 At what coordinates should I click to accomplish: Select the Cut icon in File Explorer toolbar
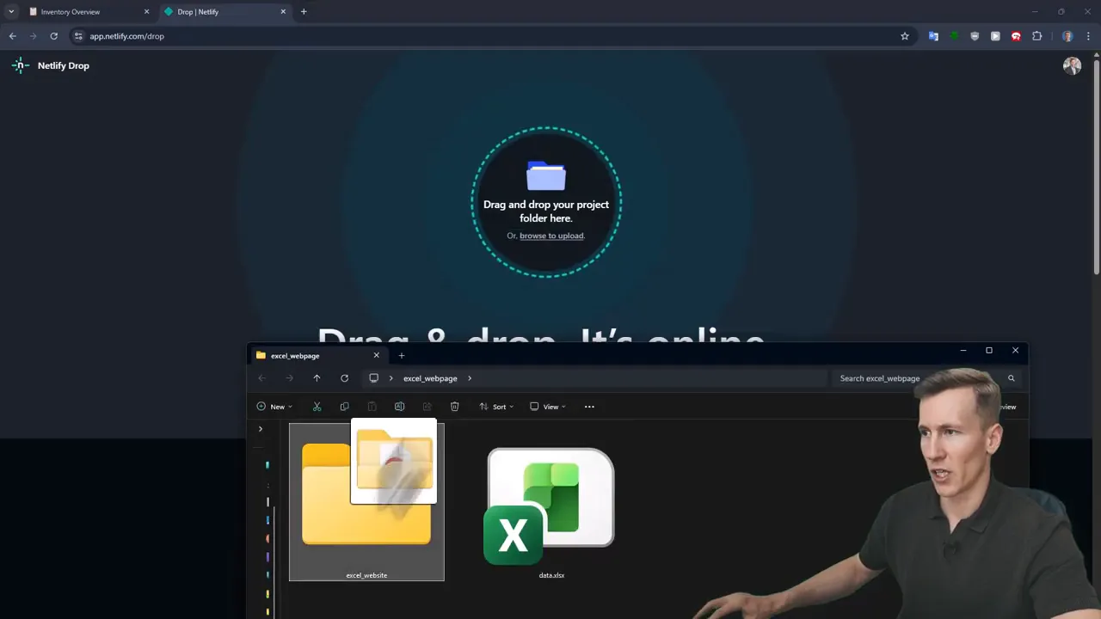[x=317, y=406]
